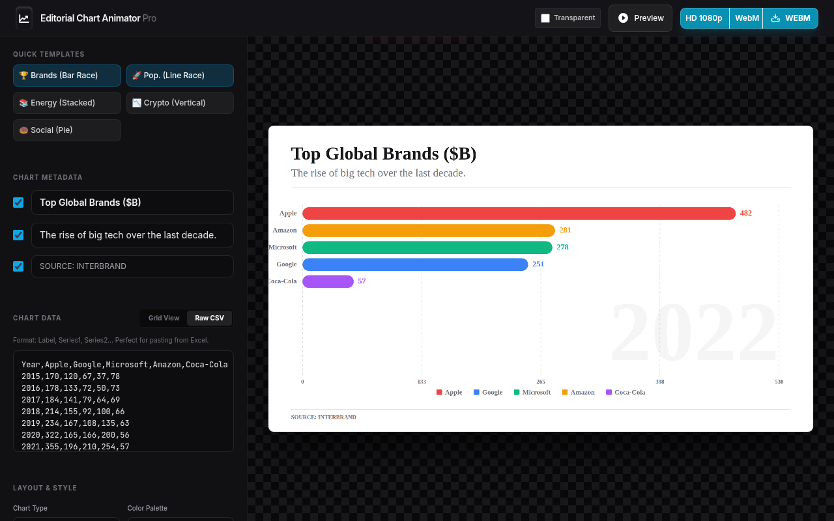Click the play icon in Preview button

click(x=624, y=18)
